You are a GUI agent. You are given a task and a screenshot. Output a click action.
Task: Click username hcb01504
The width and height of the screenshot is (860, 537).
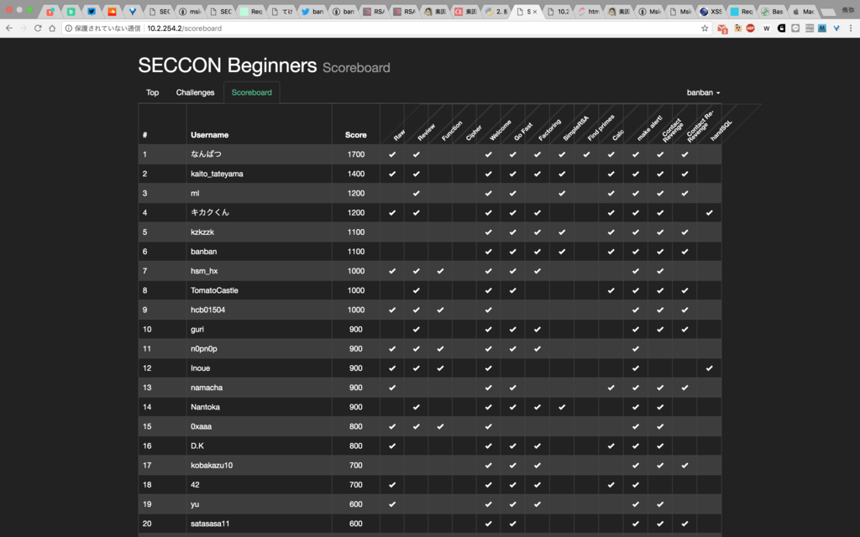(x=208, y=310)
